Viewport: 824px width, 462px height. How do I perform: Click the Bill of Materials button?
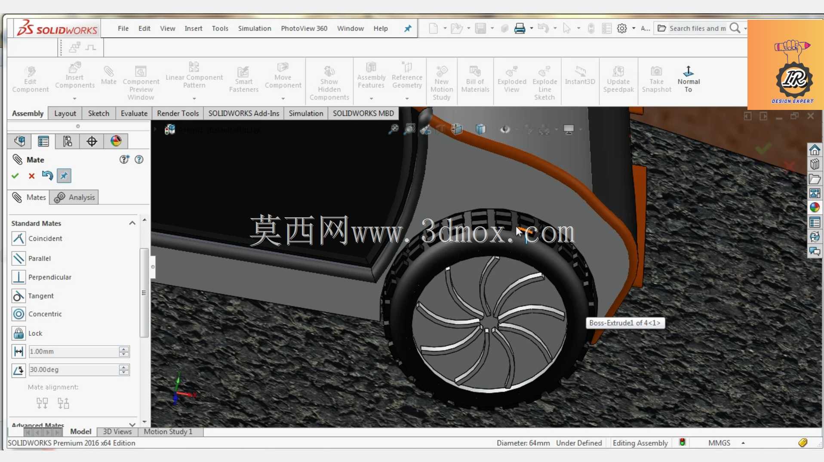click(x=475, y=79)
